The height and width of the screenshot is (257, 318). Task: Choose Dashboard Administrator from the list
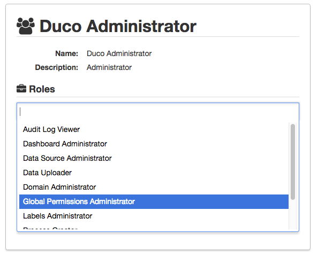coord(154,144)
